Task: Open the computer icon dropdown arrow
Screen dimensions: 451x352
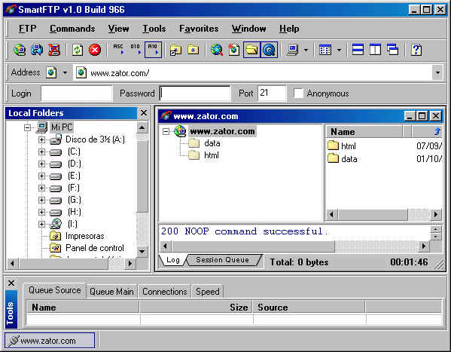Action: pyautogui.click(x=306, y=50)
